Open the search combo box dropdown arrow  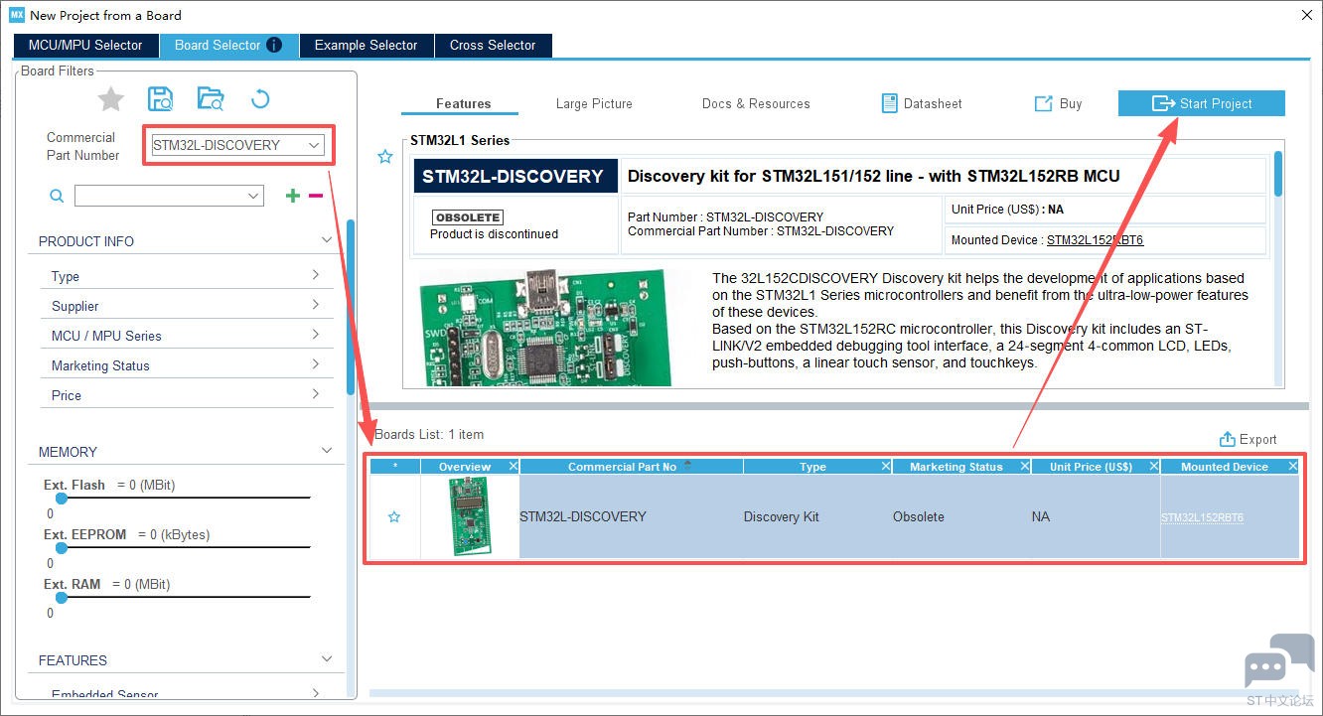pyautogui.click(x=253, y=196)
